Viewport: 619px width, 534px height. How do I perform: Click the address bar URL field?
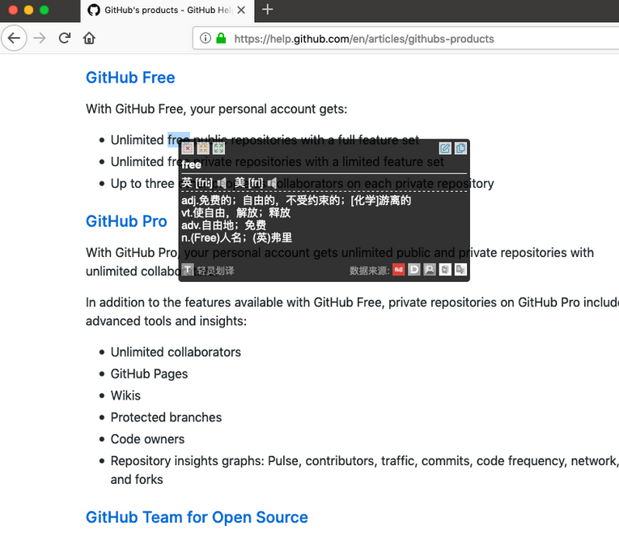coord(406,38)
